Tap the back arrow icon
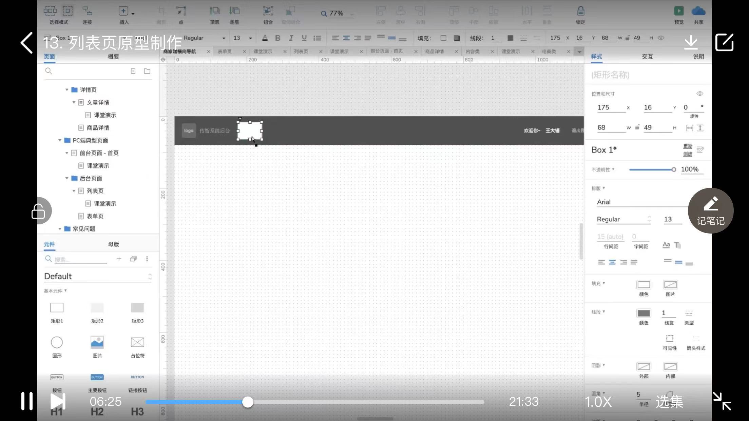The height and width of the screenshot is (421, 749). (27, 43)
